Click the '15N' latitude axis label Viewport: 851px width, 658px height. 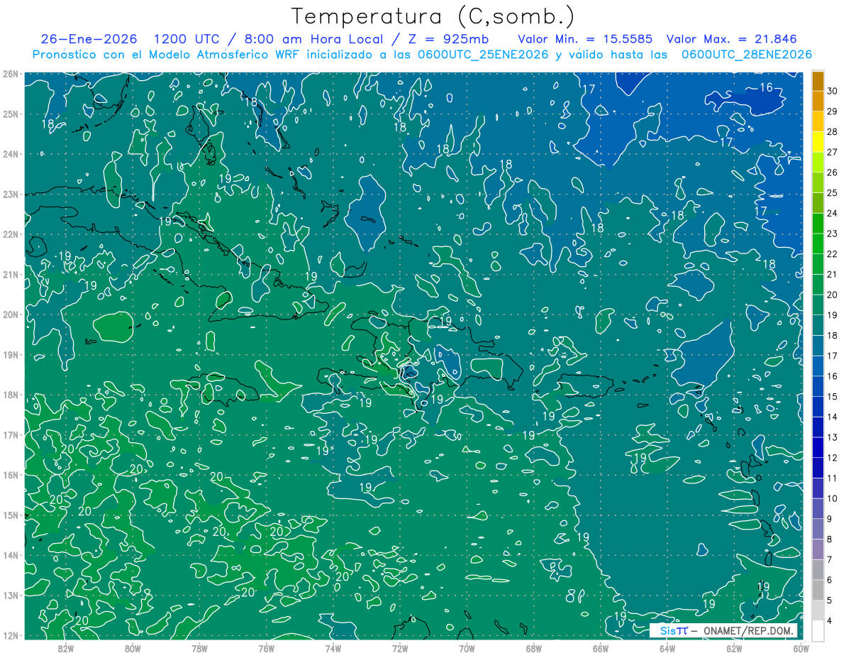10,515
